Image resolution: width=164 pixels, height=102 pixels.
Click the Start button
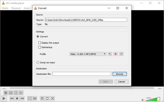click(106, 82)
